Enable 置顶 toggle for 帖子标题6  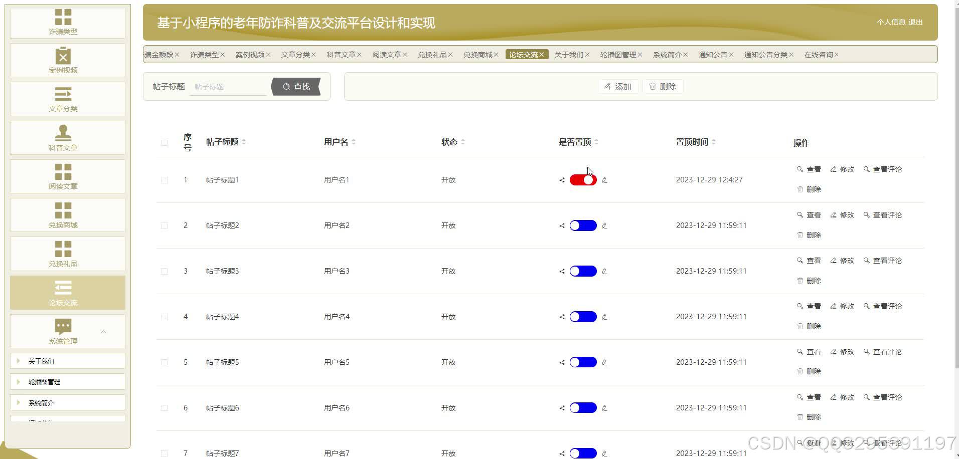(583, 408)
